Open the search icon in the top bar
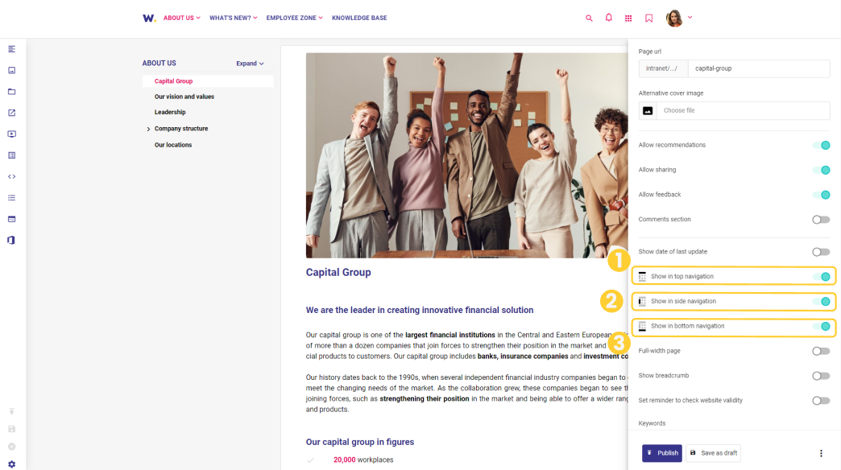 (589, 19)
